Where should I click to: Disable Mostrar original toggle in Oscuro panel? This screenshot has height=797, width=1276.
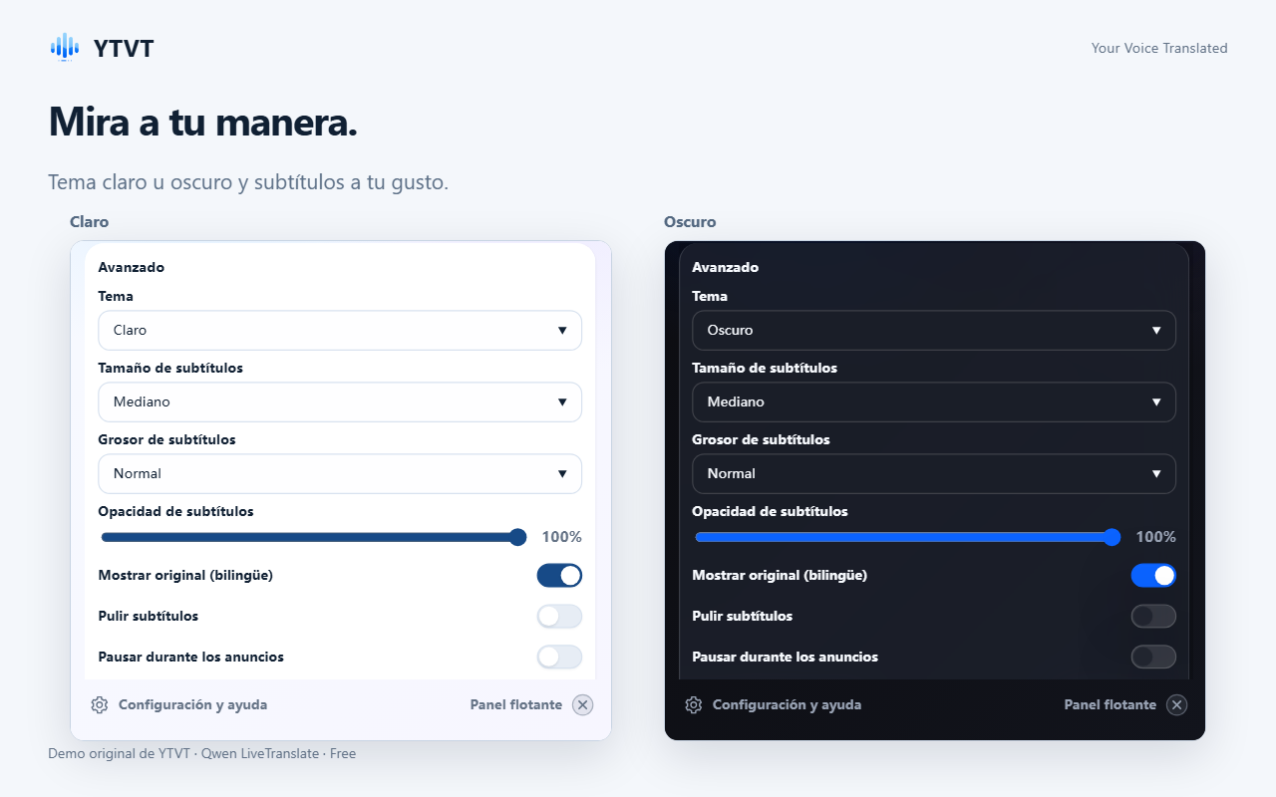coord(1153,575)
